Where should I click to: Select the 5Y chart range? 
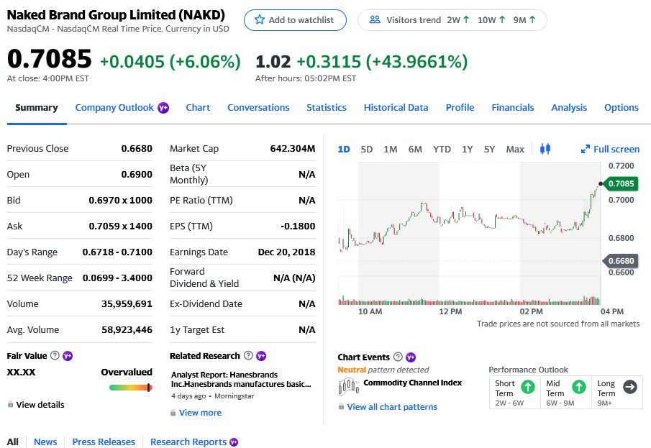pyautogui.click(x=489, y=149)
